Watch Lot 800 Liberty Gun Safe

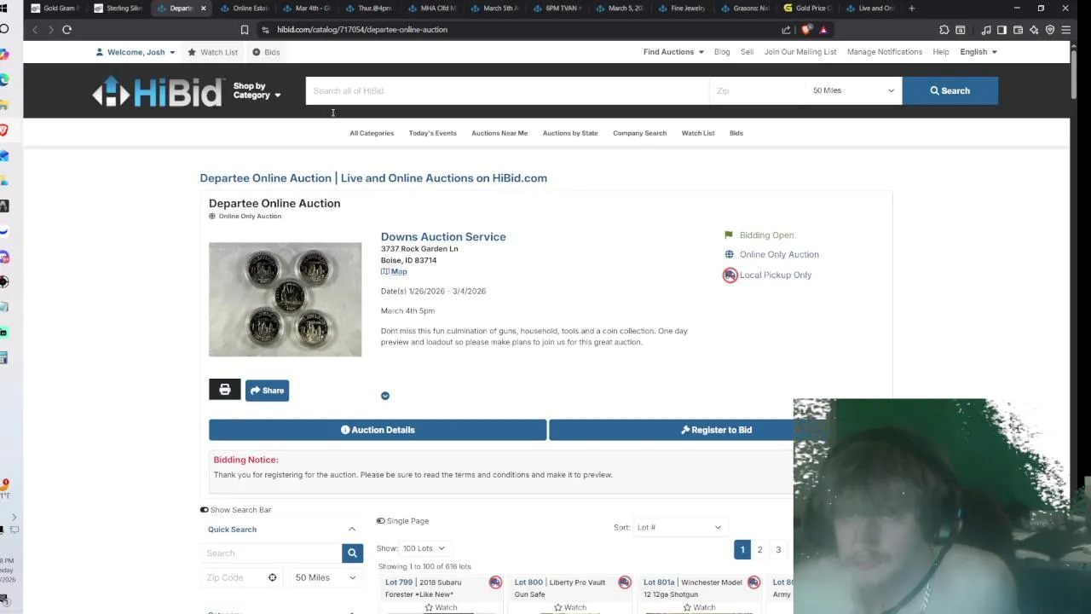(569, 607)
